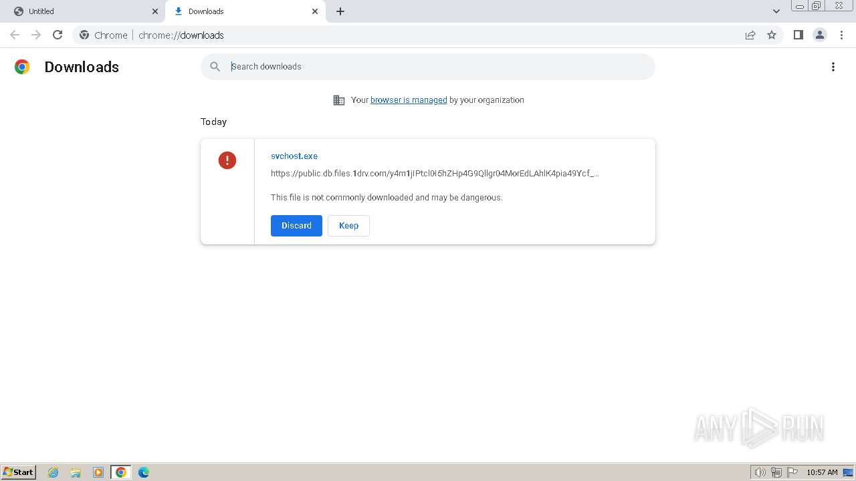The height and width of the screenshot is (481, 856).
Task: Click the browser back arrow
Action: coord(15,35)
